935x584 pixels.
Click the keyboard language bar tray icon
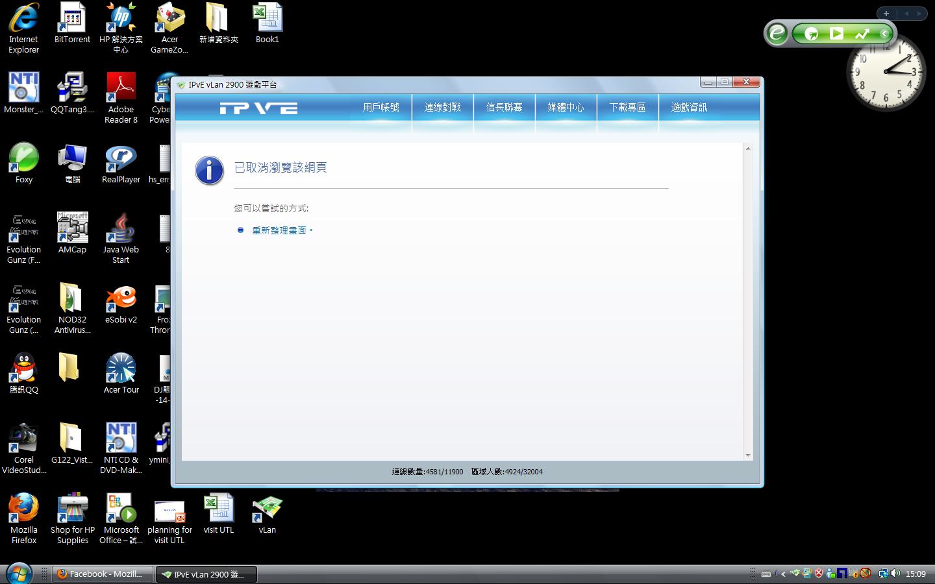766,574
